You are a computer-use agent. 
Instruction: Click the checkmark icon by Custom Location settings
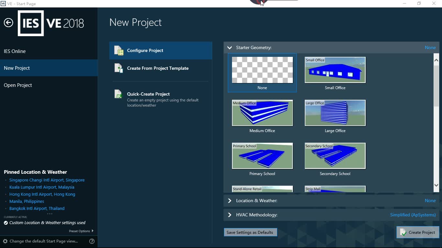click(x=6, y=223)
